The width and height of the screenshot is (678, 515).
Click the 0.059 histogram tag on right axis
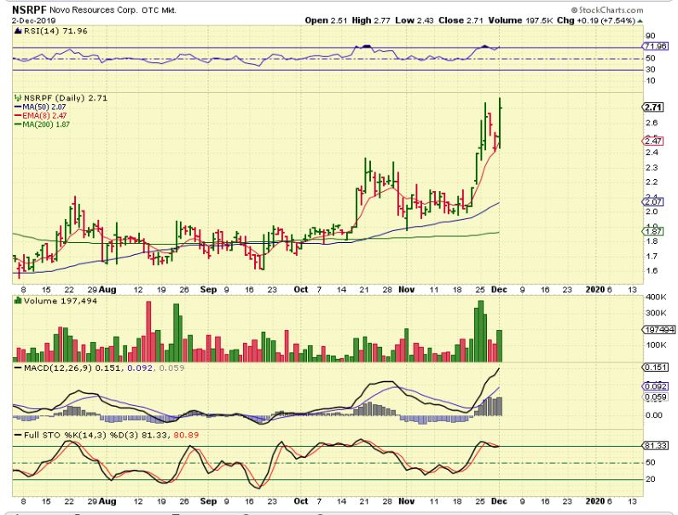656,397
